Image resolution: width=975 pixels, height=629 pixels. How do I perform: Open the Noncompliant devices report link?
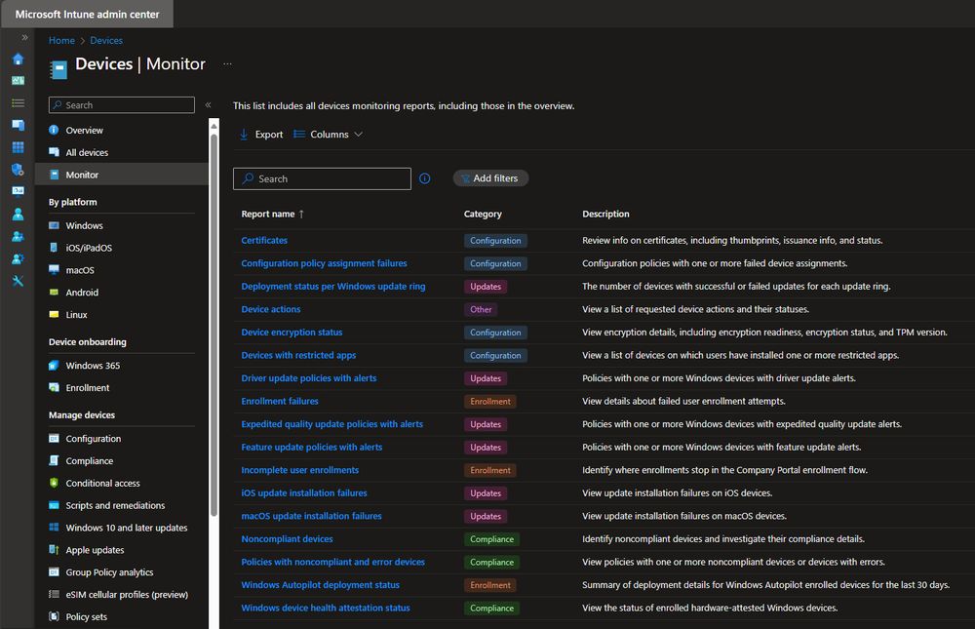(287, 539)
